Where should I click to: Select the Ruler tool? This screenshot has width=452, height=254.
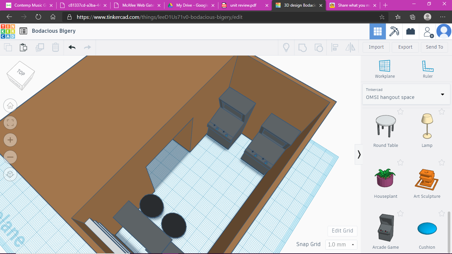pyautogui.click(x=428, y=69)
